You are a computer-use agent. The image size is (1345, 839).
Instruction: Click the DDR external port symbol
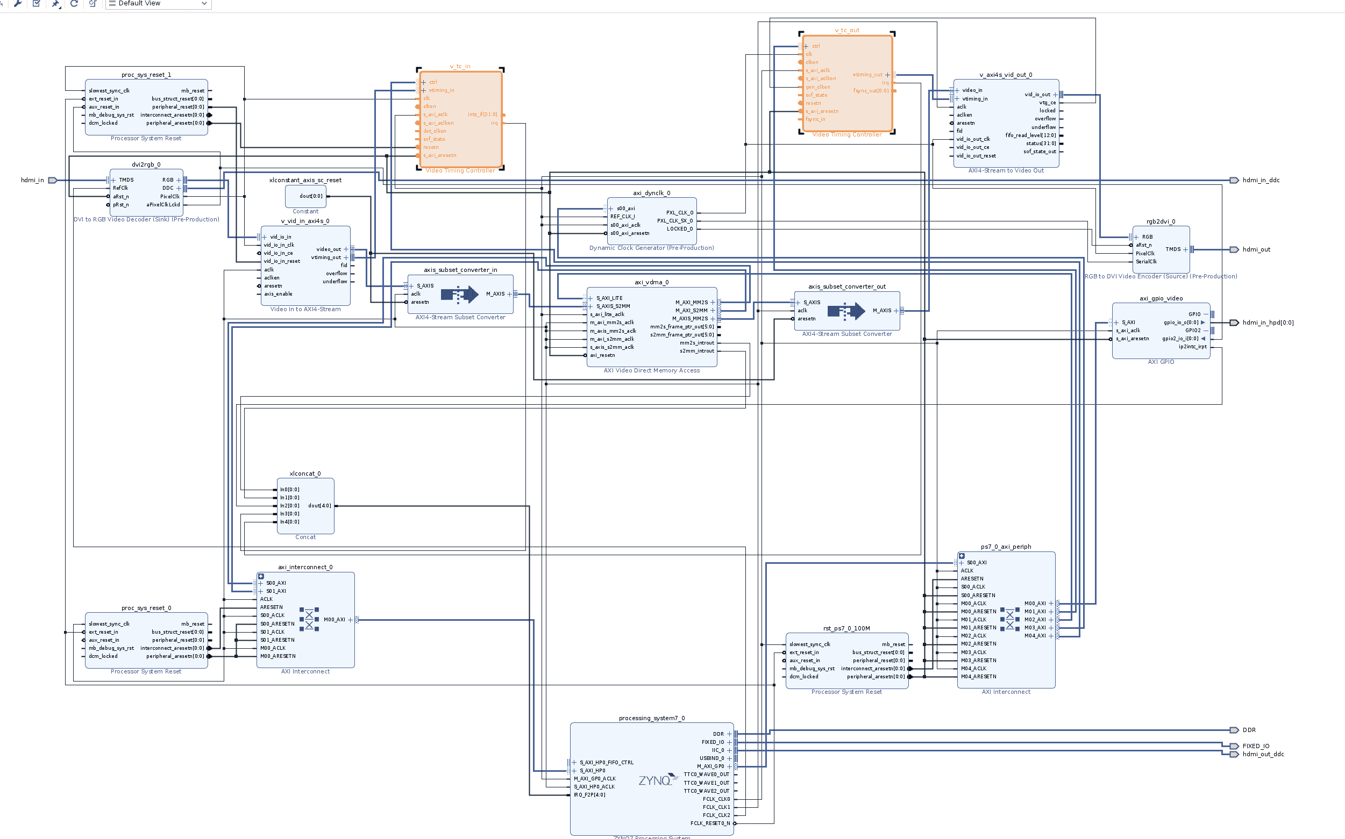tap(1234, 730)
